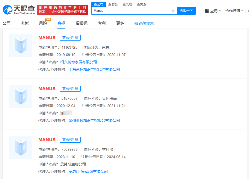The image size is (249, 179).
Task: Switch to the 查关系 search tab
Action: point(141,4)
